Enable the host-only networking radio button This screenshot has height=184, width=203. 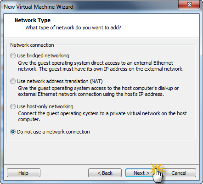pyautogui.click(x=13, y=106)
